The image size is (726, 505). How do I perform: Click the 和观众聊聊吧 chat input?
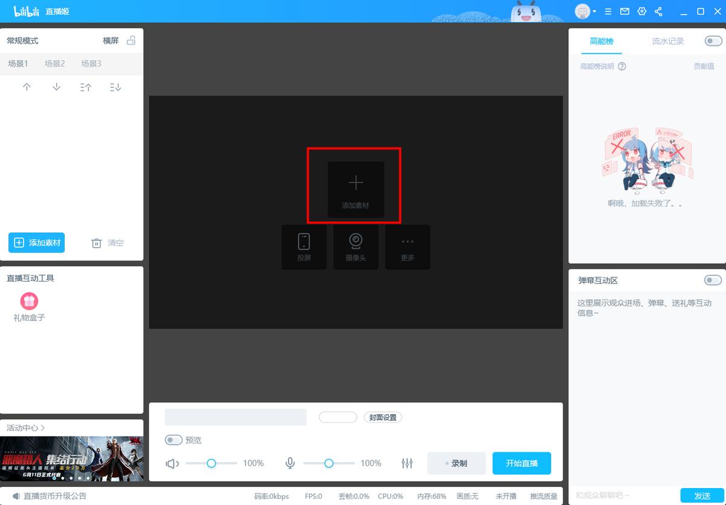(626, 496)
